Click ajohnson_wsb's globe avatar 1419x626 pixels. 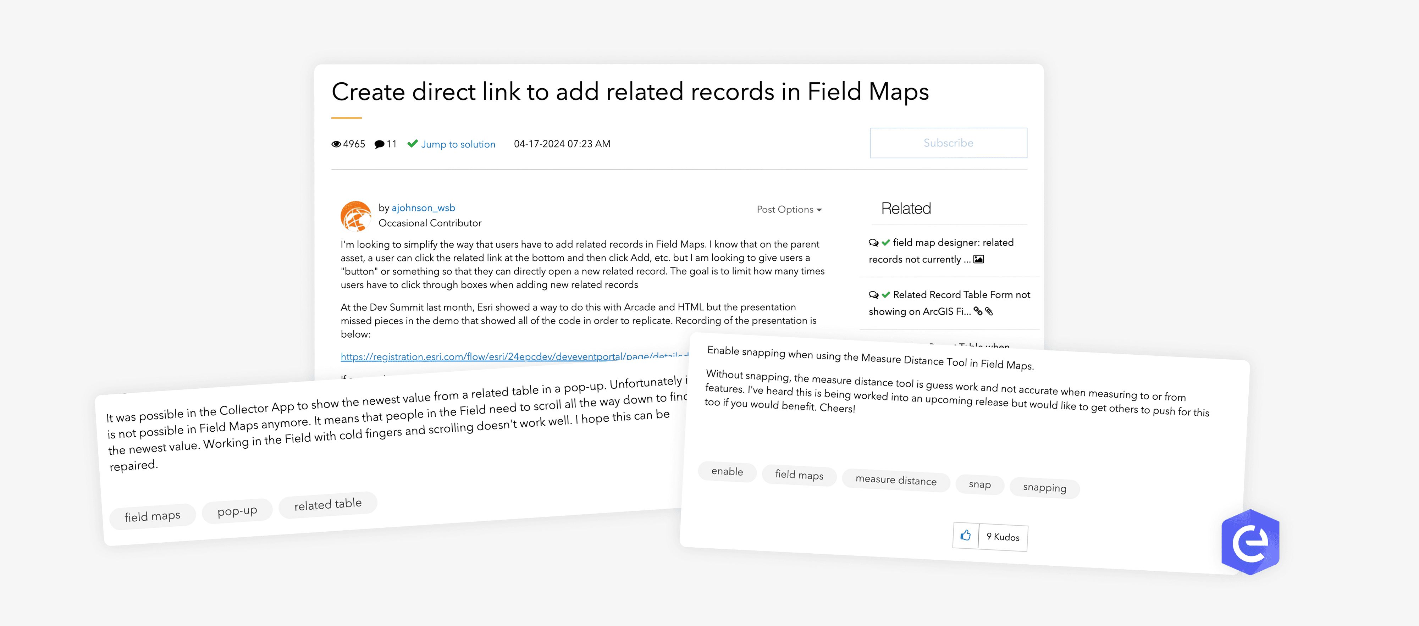pyautogui.click(x=356, y=216)
